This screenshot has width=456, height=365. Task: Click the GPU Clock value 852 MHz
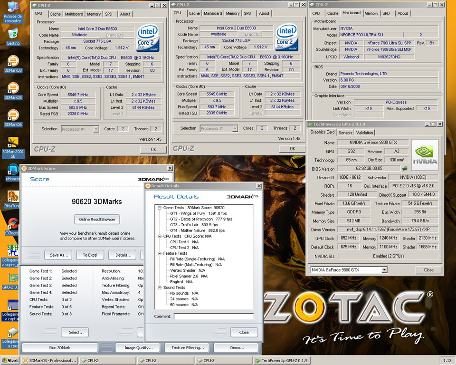click(x=349, y=238)
